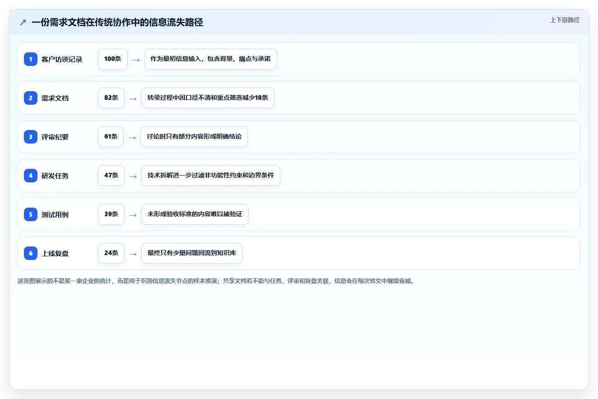Click description 作为最初信息输入，包含背景、痛点与承诺

coord(210,59)
